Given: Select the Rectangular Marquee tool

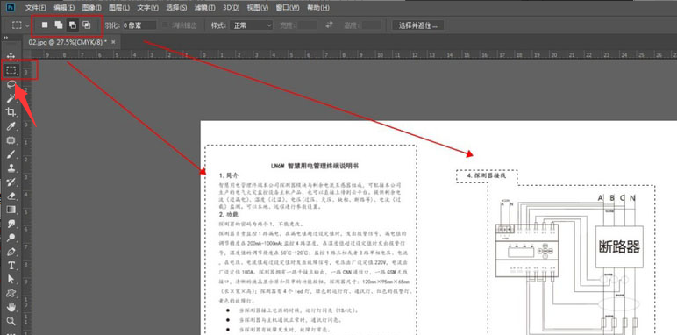Looking at the screenshot, I should (x=11, y=70).
